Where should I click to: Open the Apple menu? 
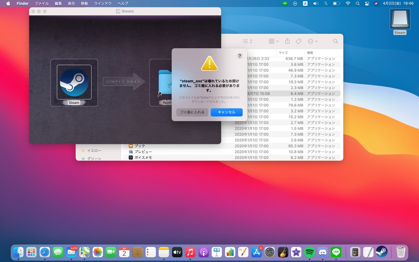click(x=8, y=3)
